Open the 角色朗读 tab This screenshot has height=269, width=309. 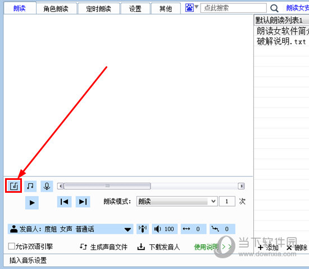pos(56,8)
